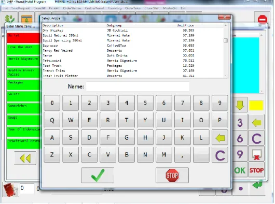Click the Name input field
The width and height of the screenshot is (275, 204).
(137, 86)
